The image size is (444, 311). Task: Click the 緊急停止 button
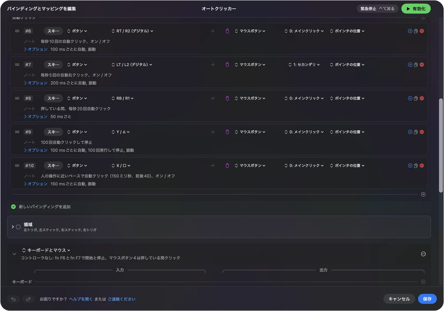coord(377,9)
